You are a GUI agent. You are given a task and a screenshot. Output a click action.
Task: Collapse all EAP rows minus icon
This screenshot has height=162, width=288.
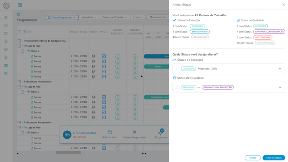(x=19, y=32)
